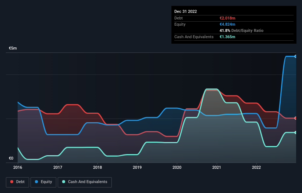Click the red Debt legend dot

pyautogui.click(x=12, y=182)
